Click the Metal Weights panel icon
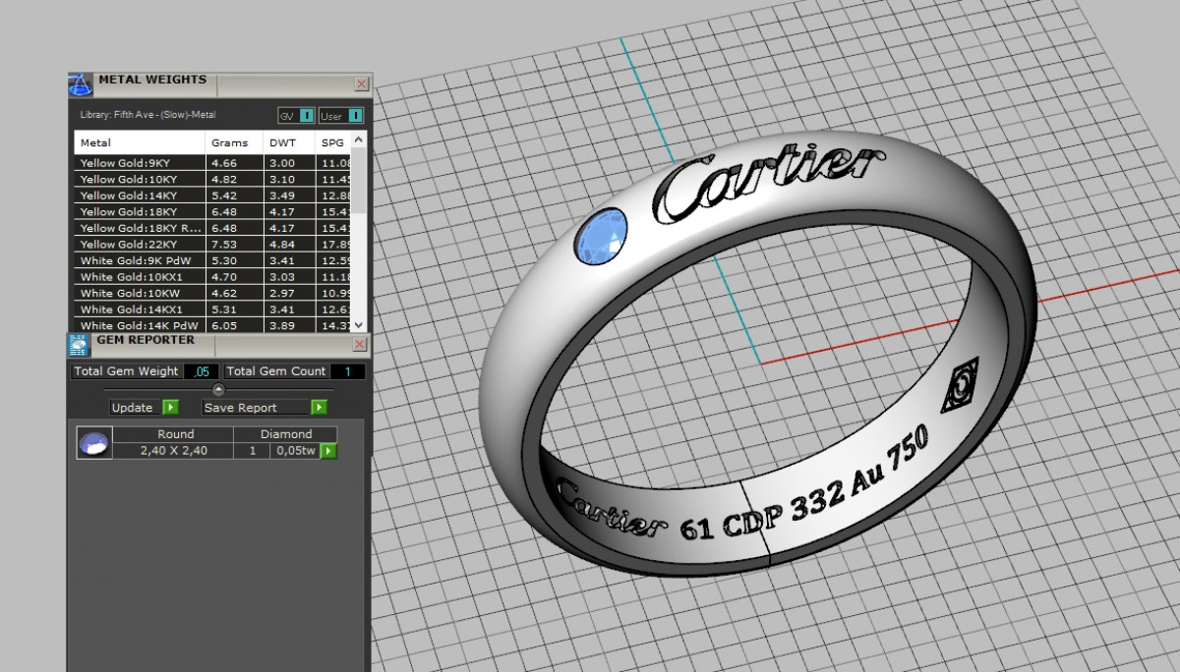This screenshot has height=672, width=1180. coord(81,84)
